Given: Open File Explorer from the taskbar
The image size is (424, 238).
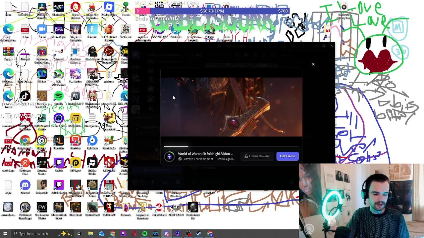Looking at the screenshot, I should pos(91,234).
